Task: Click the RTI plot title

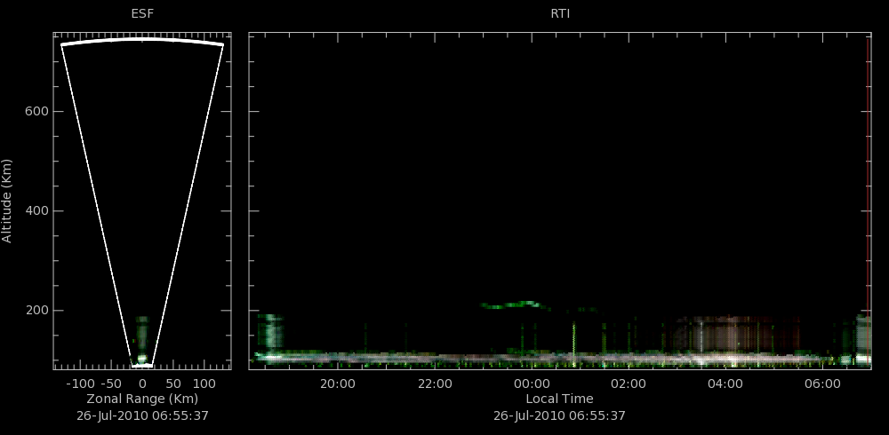Action: pyautogui.click(x=560, y=13)
